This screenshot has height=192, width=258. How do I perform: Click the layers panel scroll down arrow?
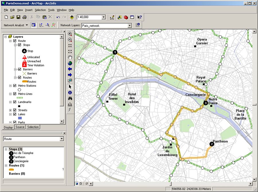pos(62,121)
